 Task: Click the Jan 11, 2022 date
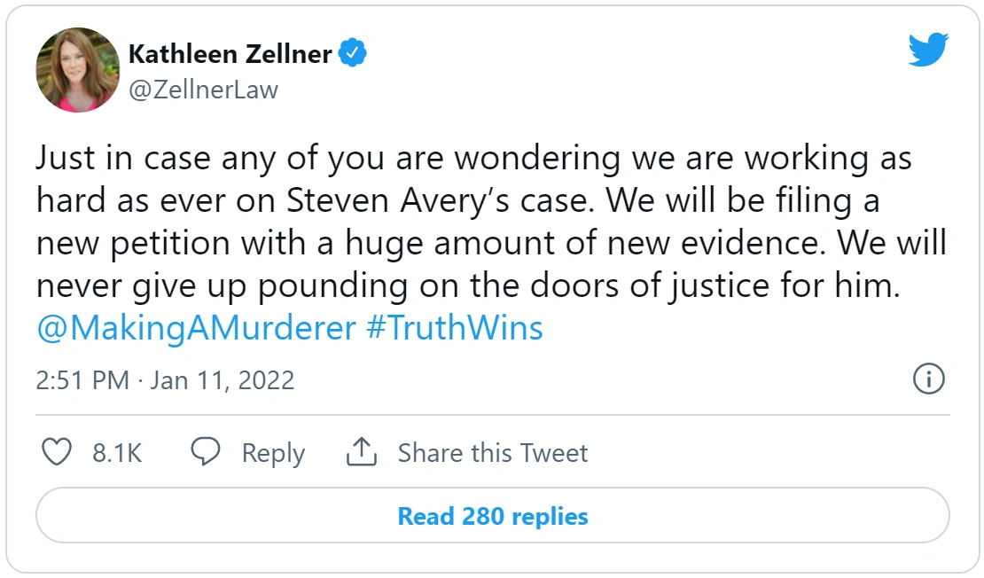click(x=223, y=380)
